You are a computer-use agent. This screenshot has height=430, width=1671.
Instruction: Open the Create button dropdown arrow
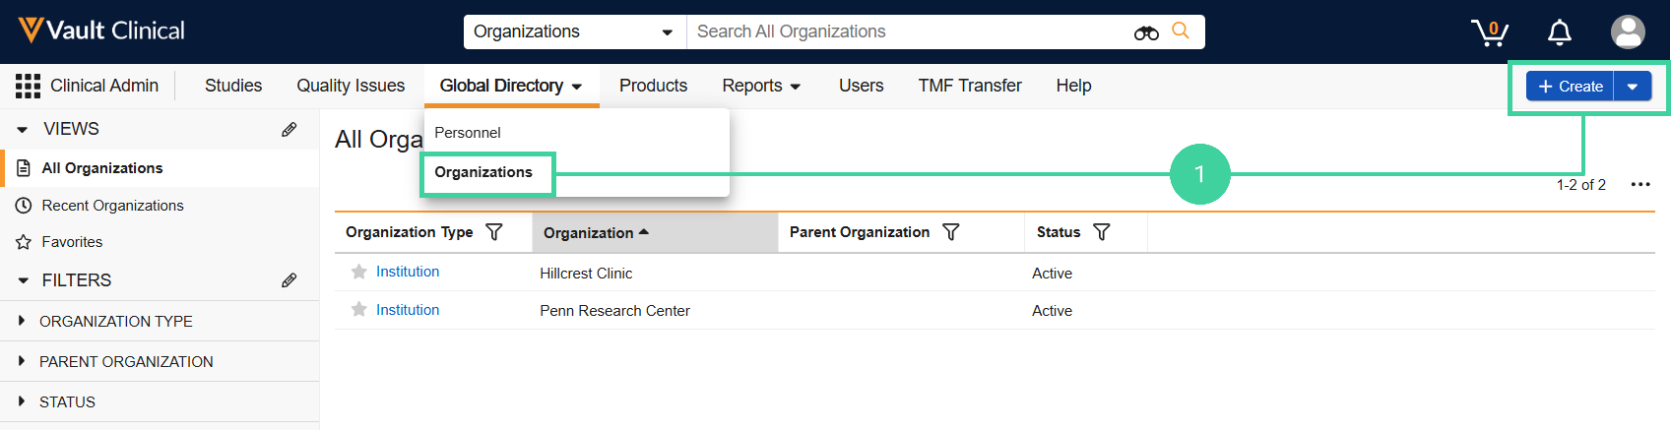pyautogui.click(x=1633, y=87)
